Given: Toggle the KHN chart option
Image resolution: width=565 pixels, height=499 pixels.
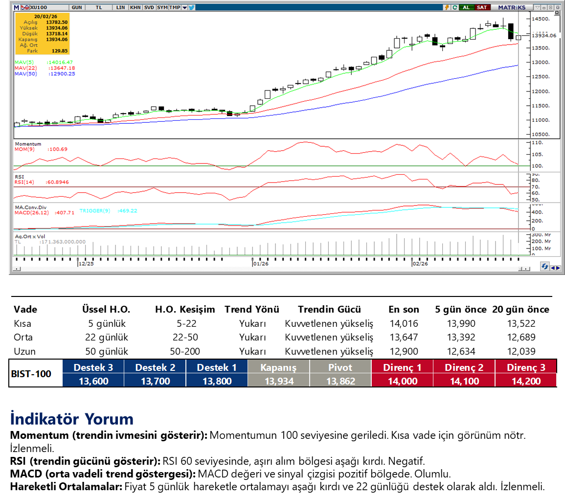Looking at the screenshot, I should (x=135, y=7).
